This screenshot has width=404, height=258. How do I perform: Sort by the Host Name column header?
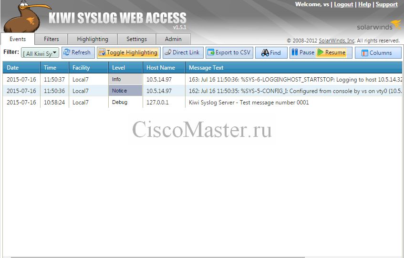coord(164,68)
